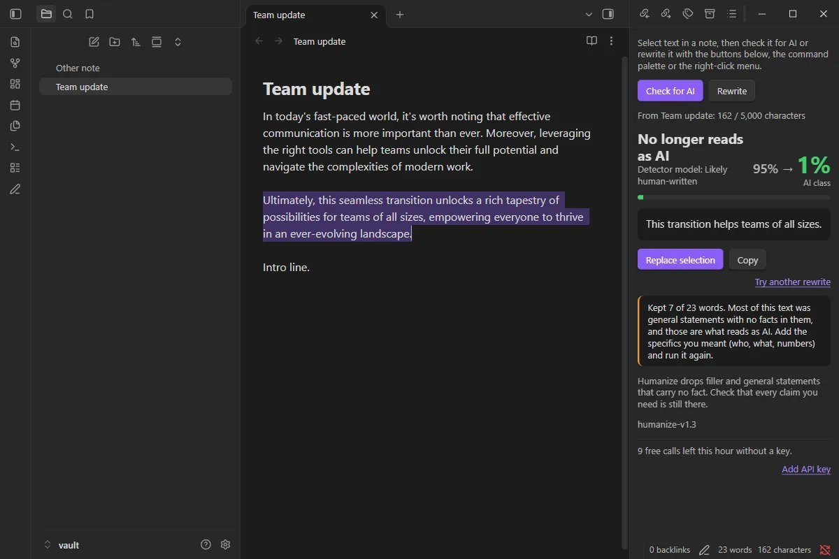The image size is (839, 559).
Task: Open the help icon beside vault name
Action: coord(206,544)
